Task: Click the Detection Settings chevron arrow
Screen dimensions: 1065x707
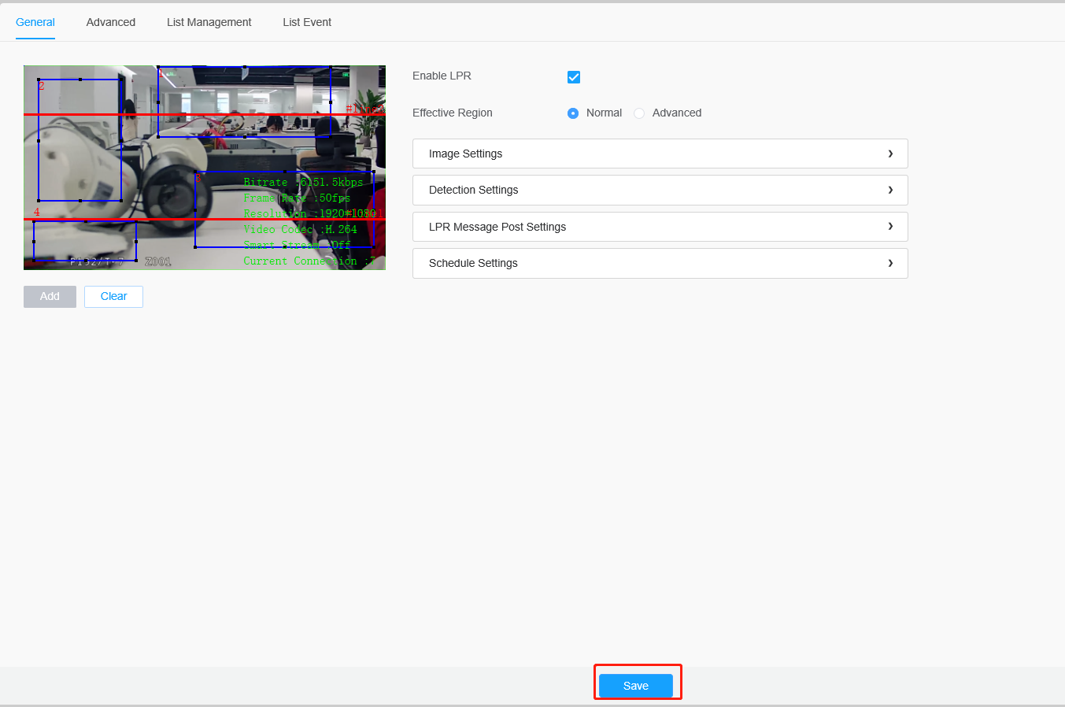Action: (890, 190)
